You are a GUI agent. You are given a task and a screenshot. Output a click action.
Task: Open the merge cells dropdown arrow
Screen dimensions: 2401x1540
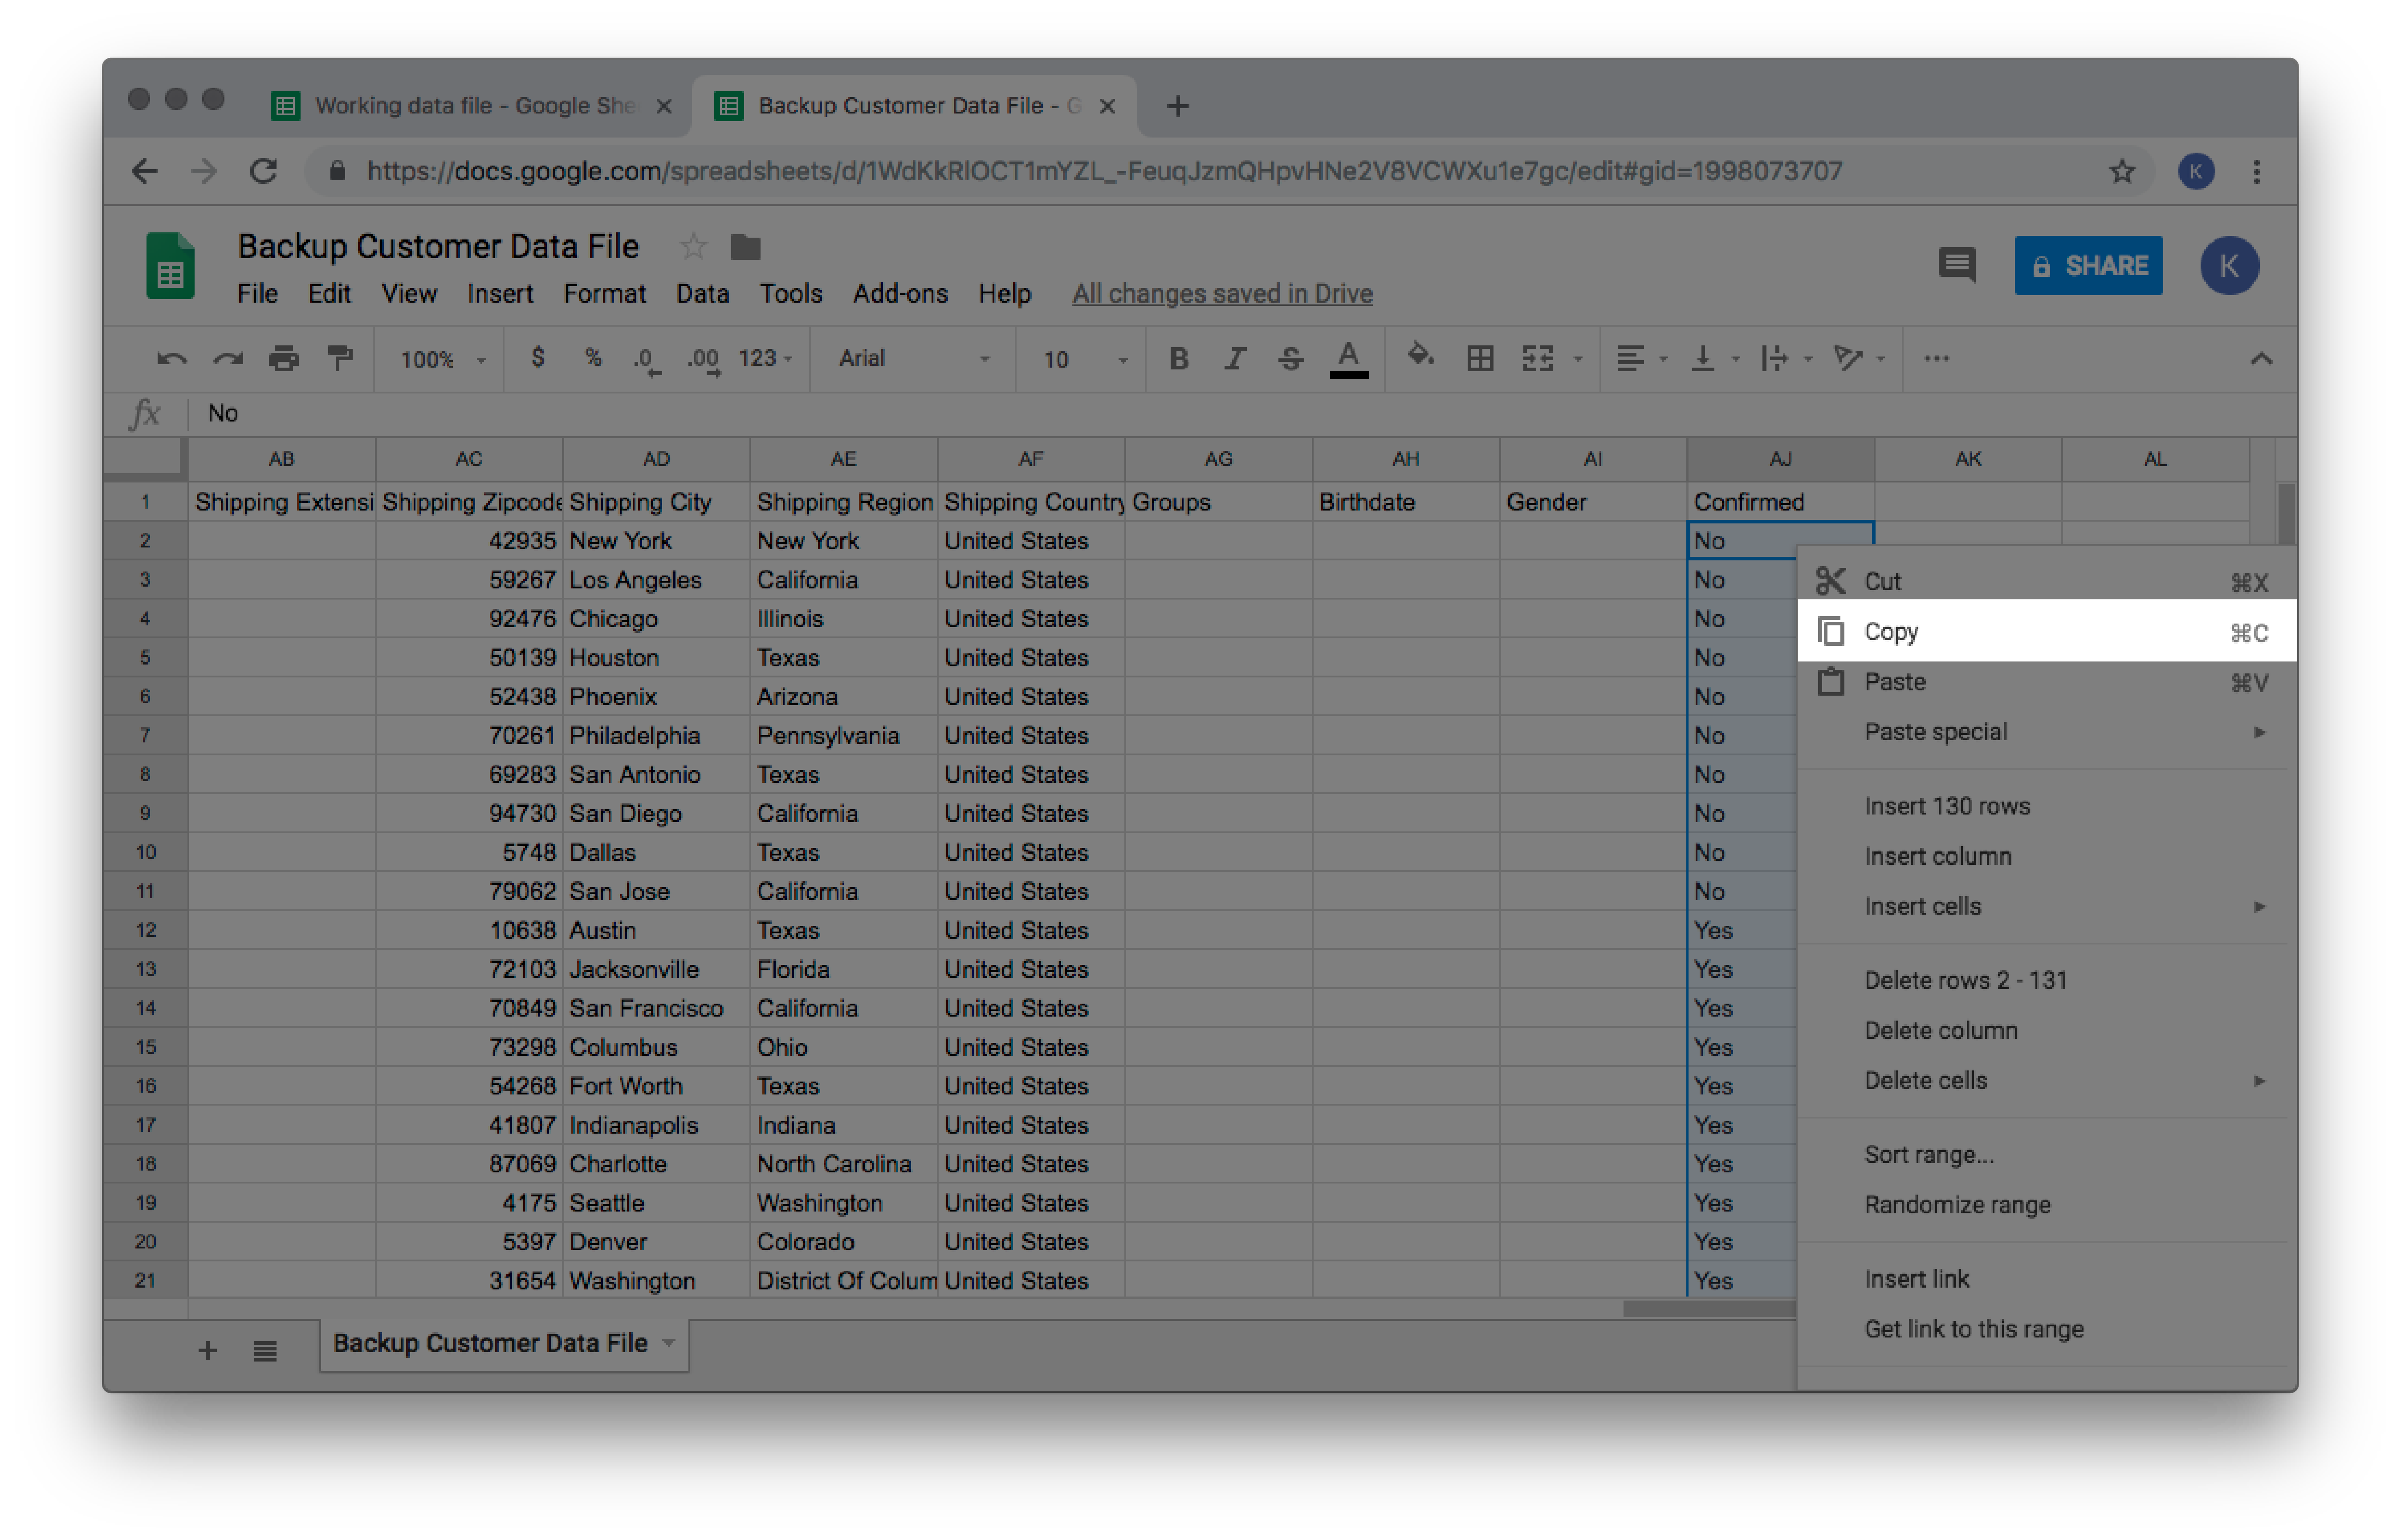coord(1578,359)
